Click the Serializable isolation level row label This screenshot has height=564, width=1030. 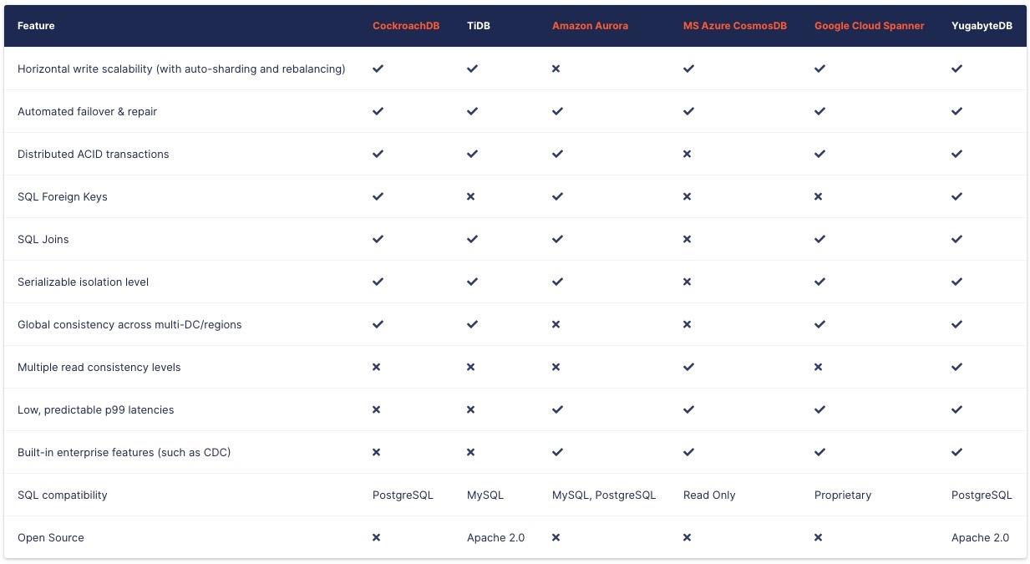(83, 282)
